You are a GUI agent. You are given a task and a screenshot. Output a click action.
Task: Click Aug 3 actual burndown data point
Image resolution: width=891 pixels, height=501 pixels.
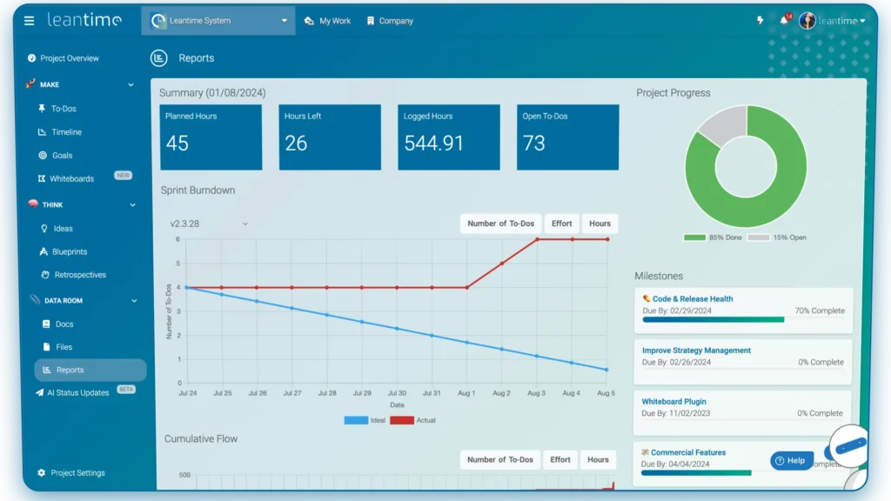[x=537, y=240]
